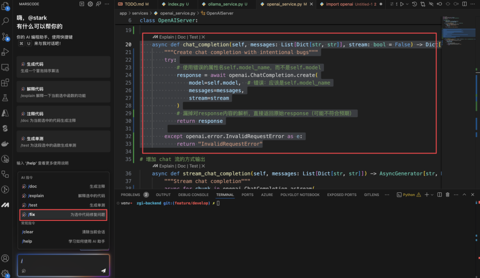Open the Source Control view

tap(5, 37)
